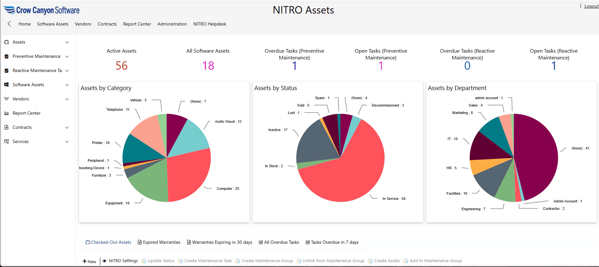Click the Report Center chart icon

tap(6, 113)
